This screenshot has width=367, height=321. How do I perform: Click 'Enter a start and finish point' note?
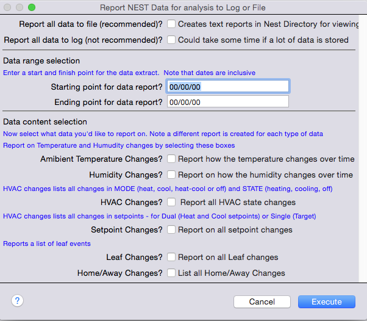(x=129, y=73)
